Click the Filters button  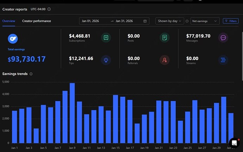click(x=231, y=21)
